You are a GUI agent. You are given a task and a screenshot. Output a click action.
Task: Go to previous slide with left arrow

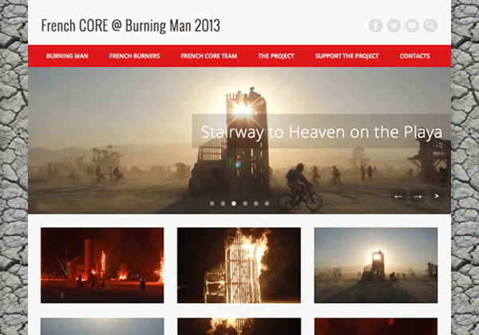(398, 196)
